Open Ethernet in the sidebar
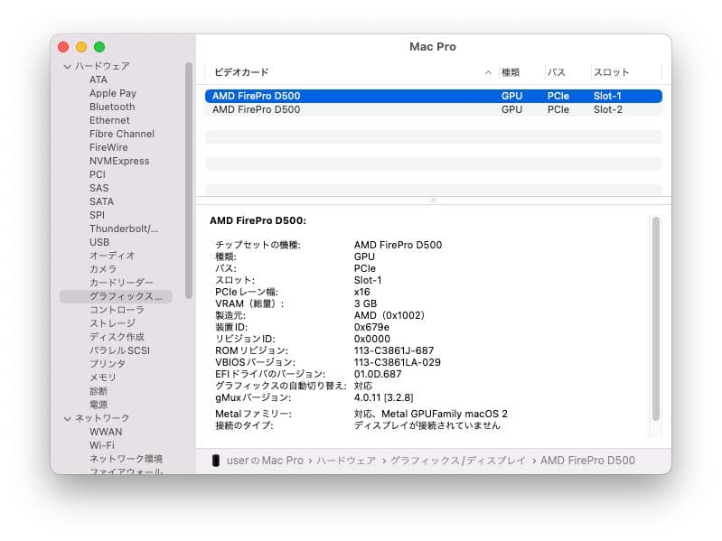 tap(109, 120)
